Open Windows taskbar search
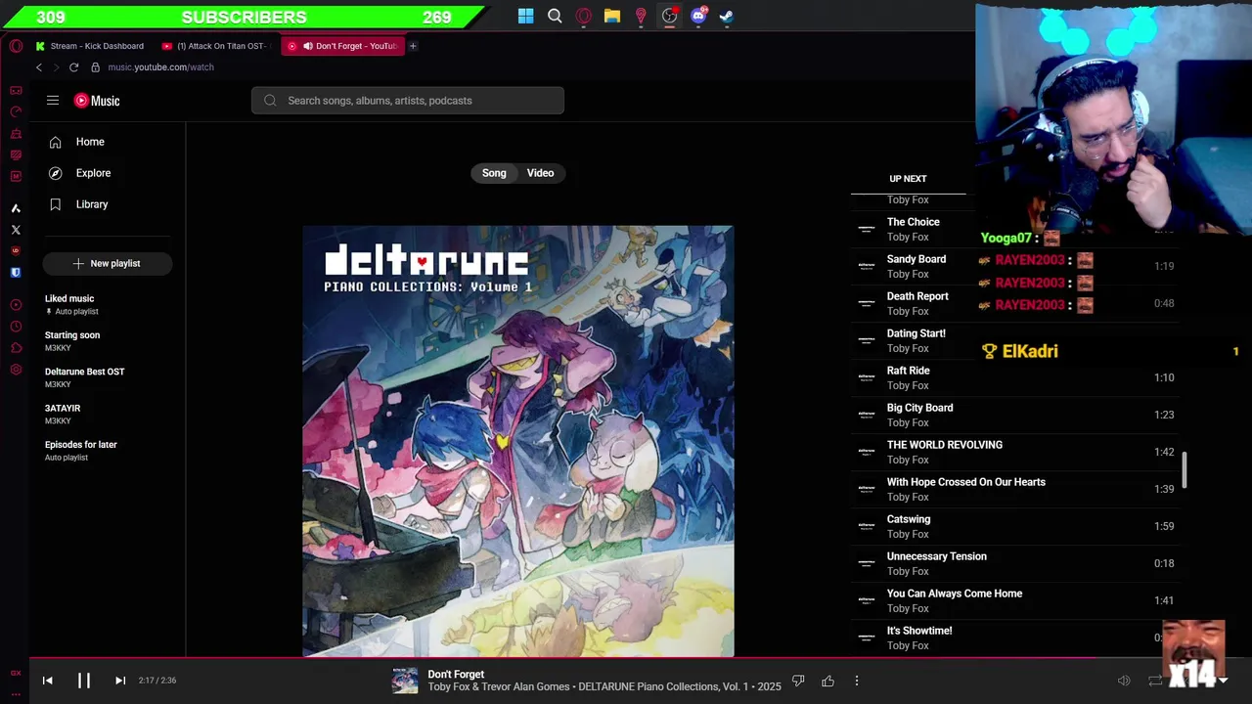 coord(555,16)
